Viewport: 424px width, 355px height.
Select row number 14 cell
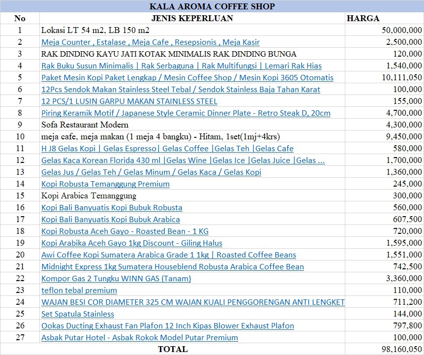[x=20, y=184]
